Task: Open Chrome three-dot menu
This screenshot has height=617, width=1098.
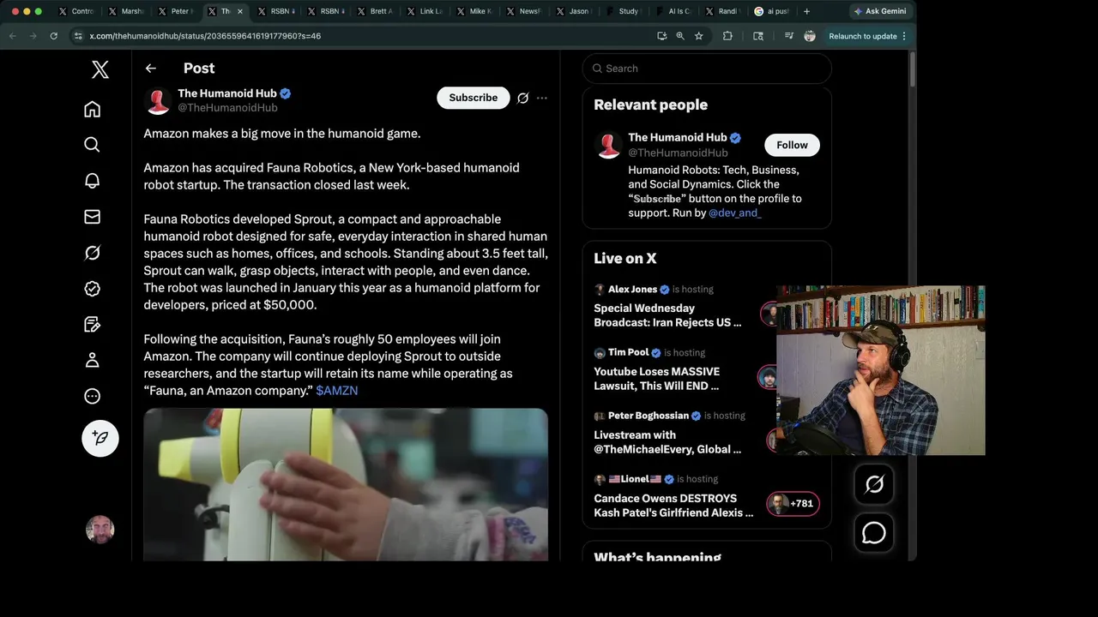Action: (x=904, y=36)
